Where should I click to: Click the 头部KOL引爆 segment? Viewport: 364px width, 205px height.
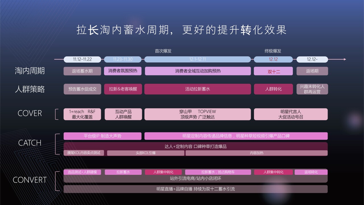point(146,153)
